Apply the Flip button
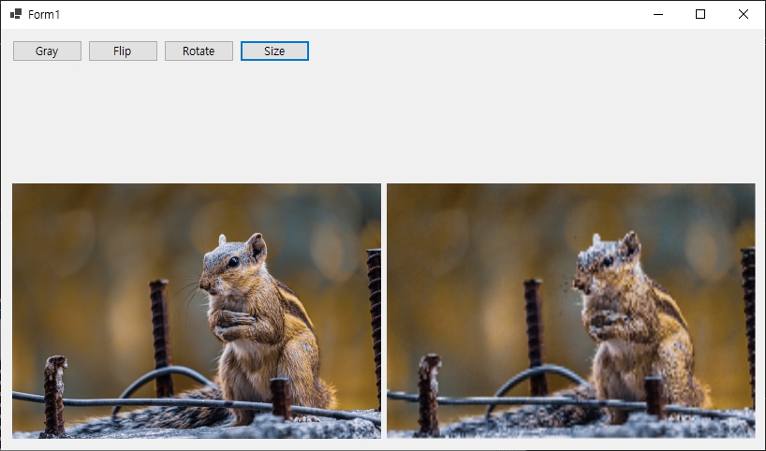This screenshot has width=766, height=451. (x=123, y=51)
